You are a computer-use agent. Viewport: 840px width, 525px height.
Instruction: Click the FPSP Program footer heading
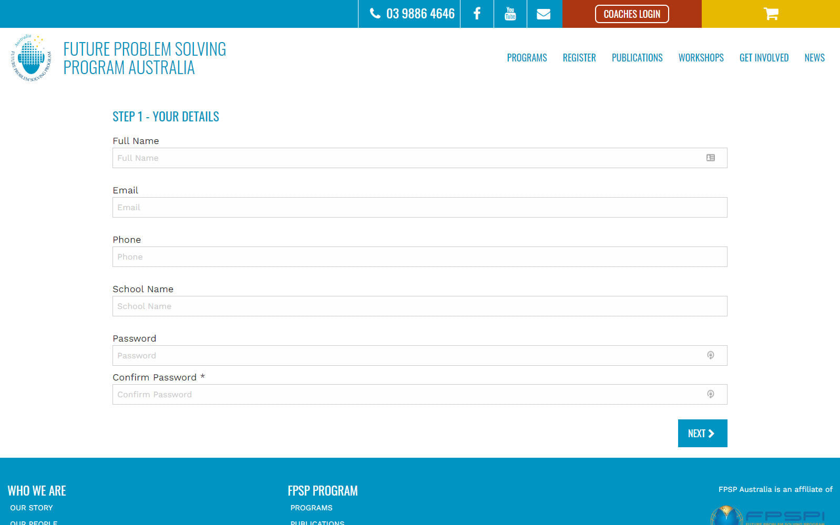click(x=323, y=491)
